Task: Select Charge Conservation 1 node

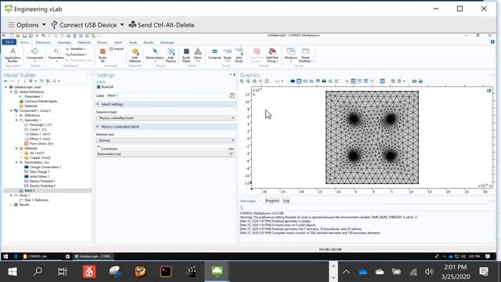Action: point(42,167)
